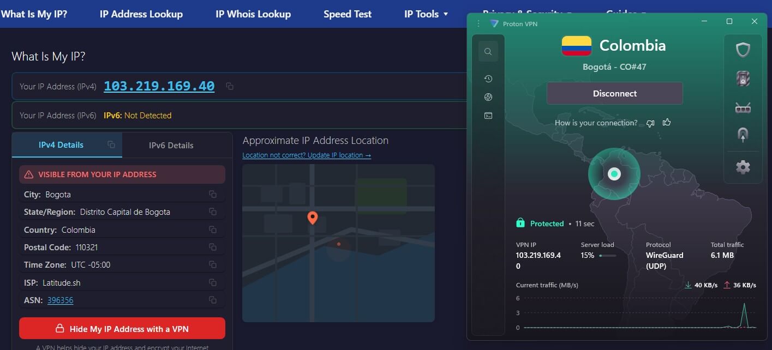772x350 pixels.
Task: Click the VISIBLE FROM YOUR IP ADDRESS banner
Action: (x=122, y=174)
